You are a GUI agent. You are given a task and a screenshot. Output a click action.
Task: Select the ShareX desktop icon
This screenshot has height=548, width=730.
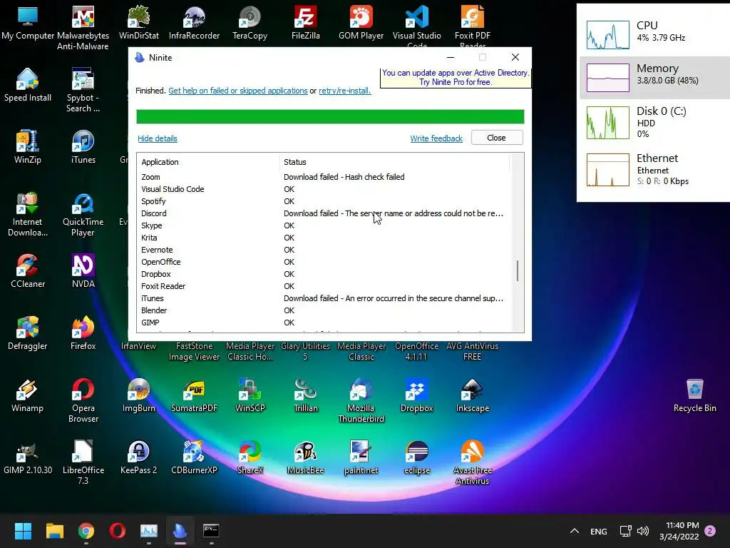click(x=250, y=457)
